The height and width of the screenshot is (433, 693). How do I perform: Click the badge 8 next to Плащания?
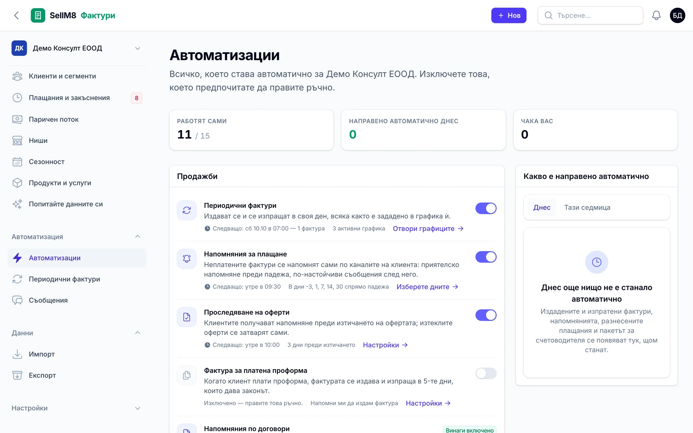tap(137, 98)
